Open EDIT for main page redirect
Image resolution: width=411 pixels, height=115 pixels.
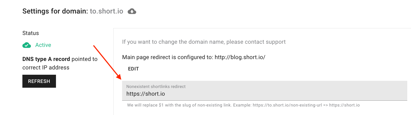pos(134,69)
